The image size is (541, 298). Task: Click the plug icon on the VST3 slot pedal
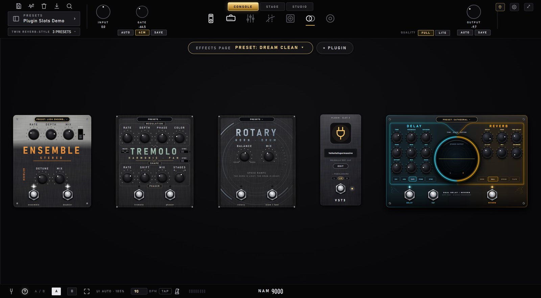pyautogui.click(x=340, y=133)
